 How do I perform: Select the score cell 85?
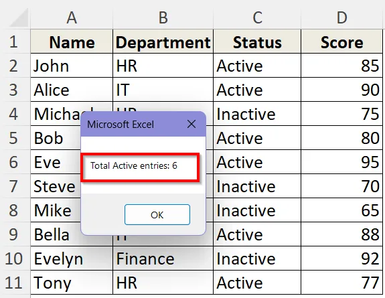click(341, 66)
